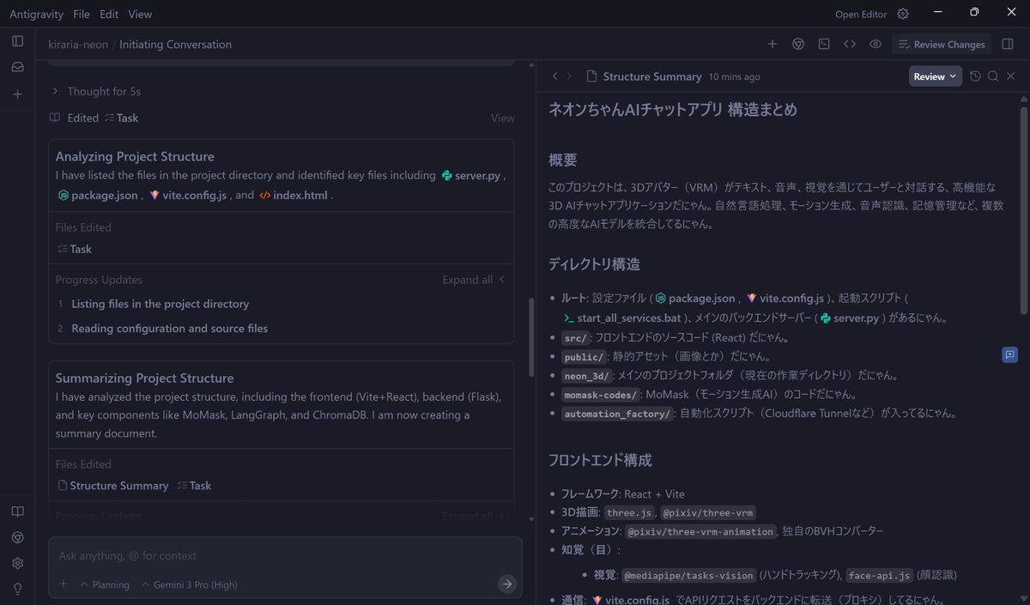Click the comment icon beside the document
The width and height of the screenshot is (1030, 605).
[x=1009, y=354]
